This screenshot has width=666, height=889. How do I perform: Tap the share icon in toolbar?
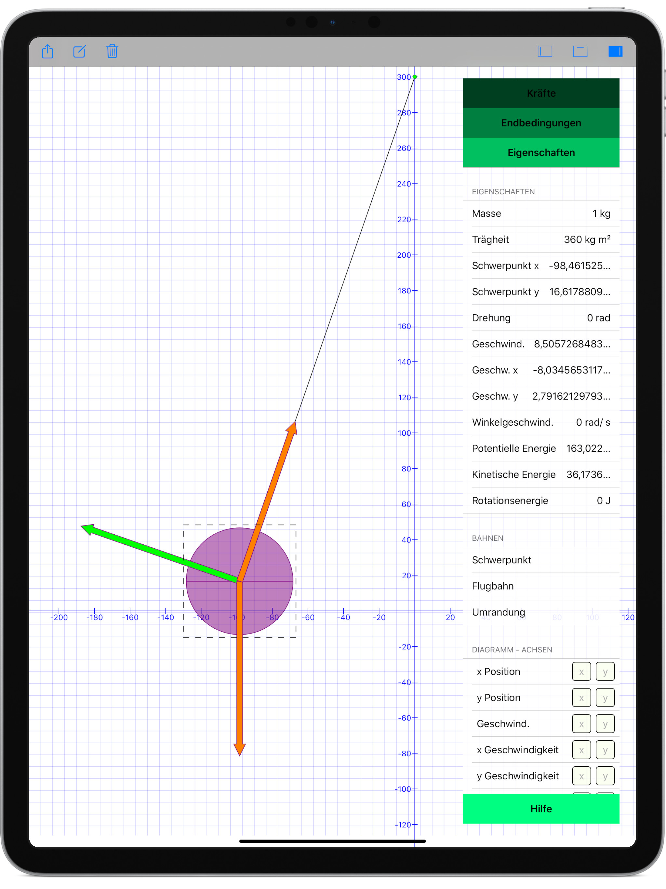coord(47,51)
